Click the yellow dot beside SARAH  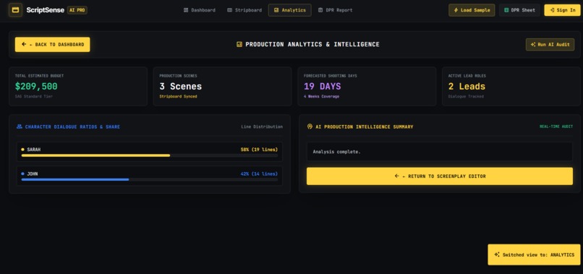22,150
